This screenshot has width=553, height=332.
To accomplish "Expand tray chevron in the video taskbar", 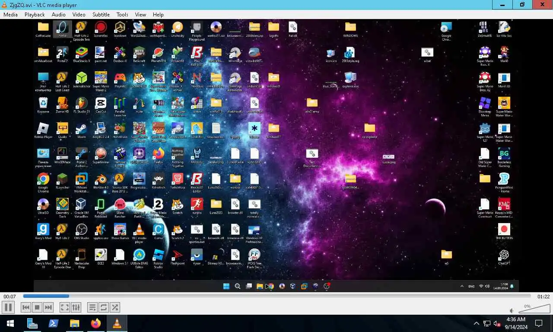I will click(x=461, y=286).
